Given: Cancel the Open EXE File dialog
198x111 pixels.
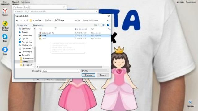Looking at the screenshot, I should click(103, 75).
